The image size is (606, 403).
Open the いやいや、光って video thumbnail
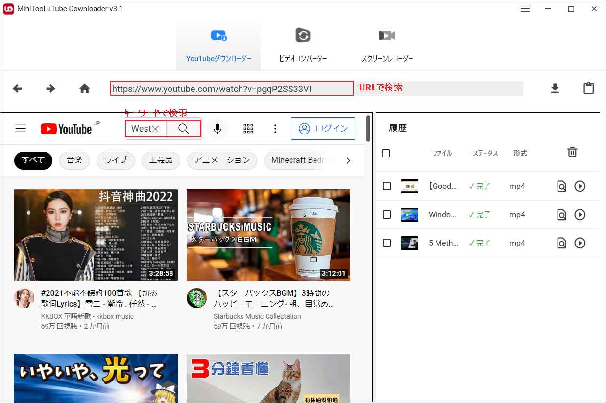click(x=96, y=378)
